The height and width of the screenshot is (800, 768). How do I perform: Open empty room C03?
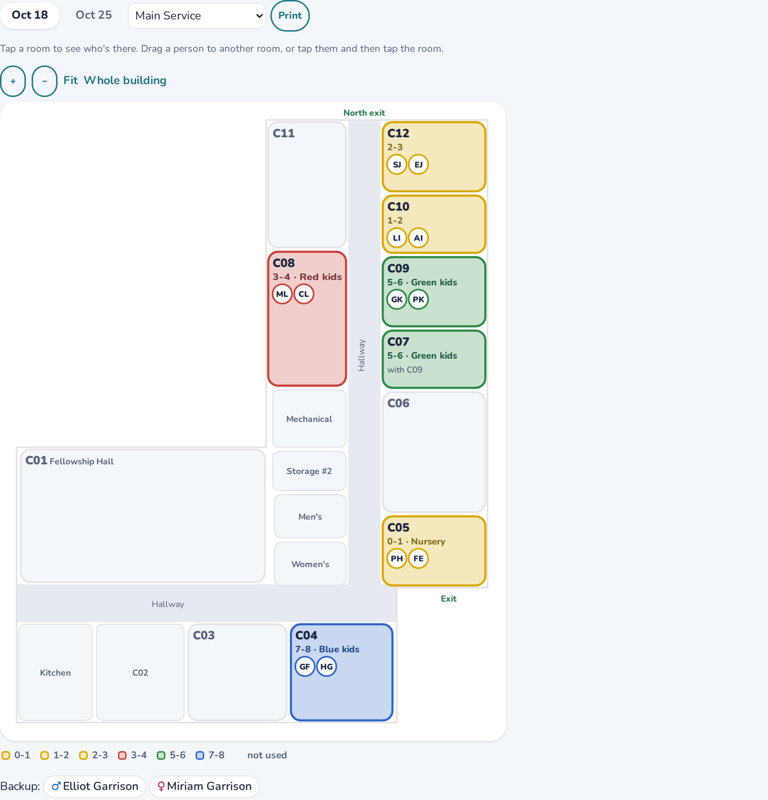coord(237,672)
